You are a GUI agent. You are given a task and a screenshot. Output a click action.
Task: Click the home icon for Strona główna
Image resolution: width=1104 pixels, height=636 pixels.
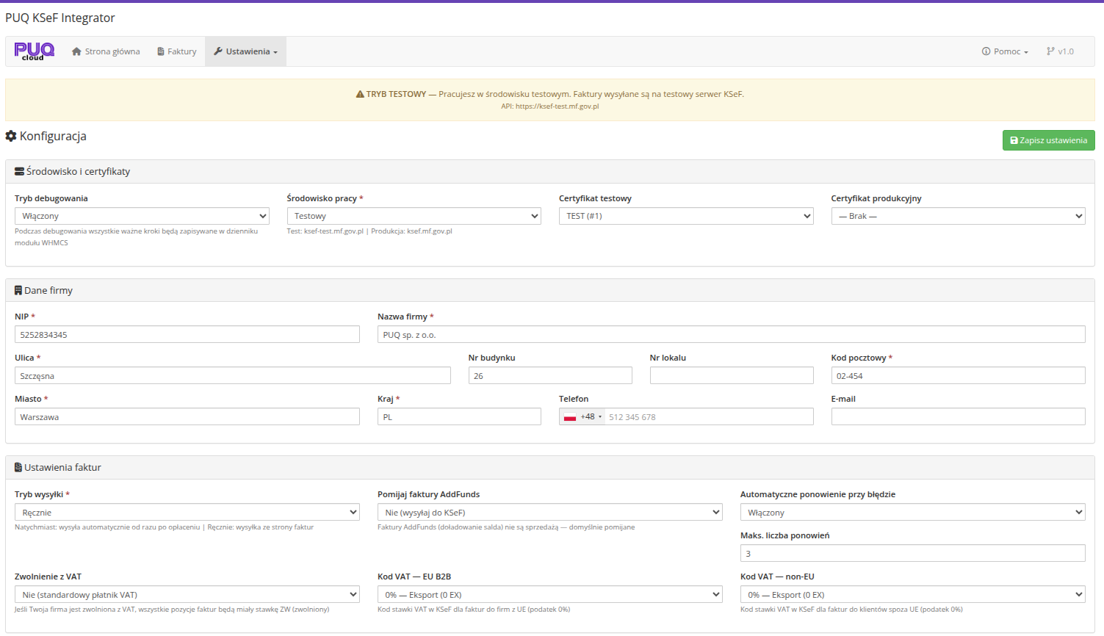[76, 51]
